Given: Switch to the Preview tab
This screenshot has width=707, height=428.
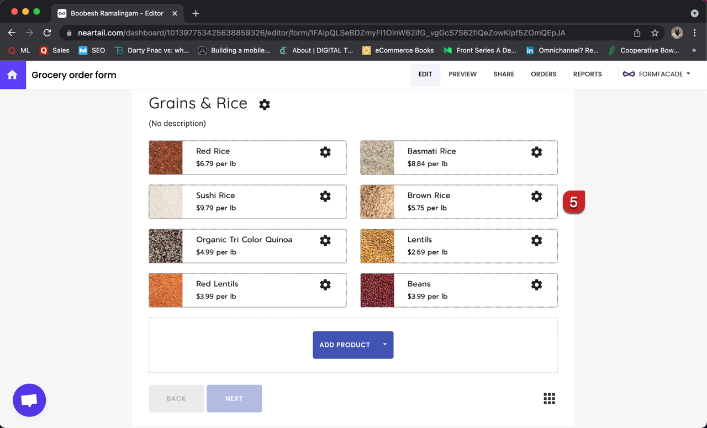Looking at the screenshot, I should (x=462, y=74).
